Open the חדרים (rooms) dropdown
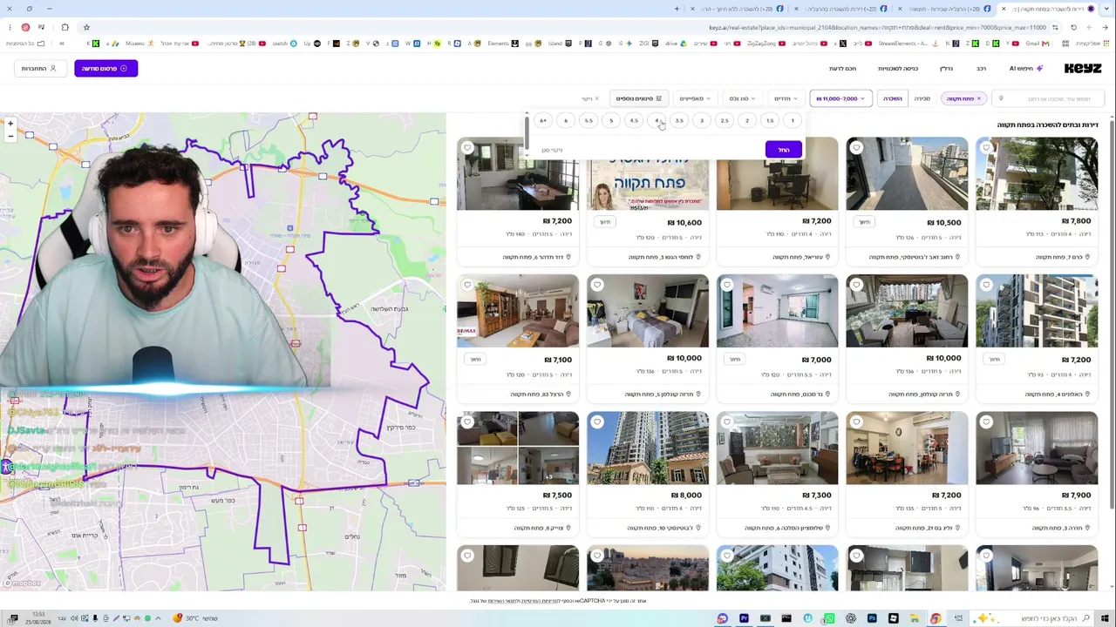The image size is (1116, 627). click(x=785, y=98)
